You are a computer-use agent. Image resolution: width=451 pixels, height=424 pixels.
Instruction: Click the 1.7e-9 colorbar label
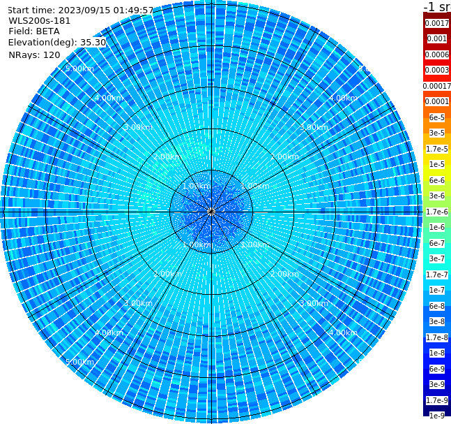tap(437, 400)
